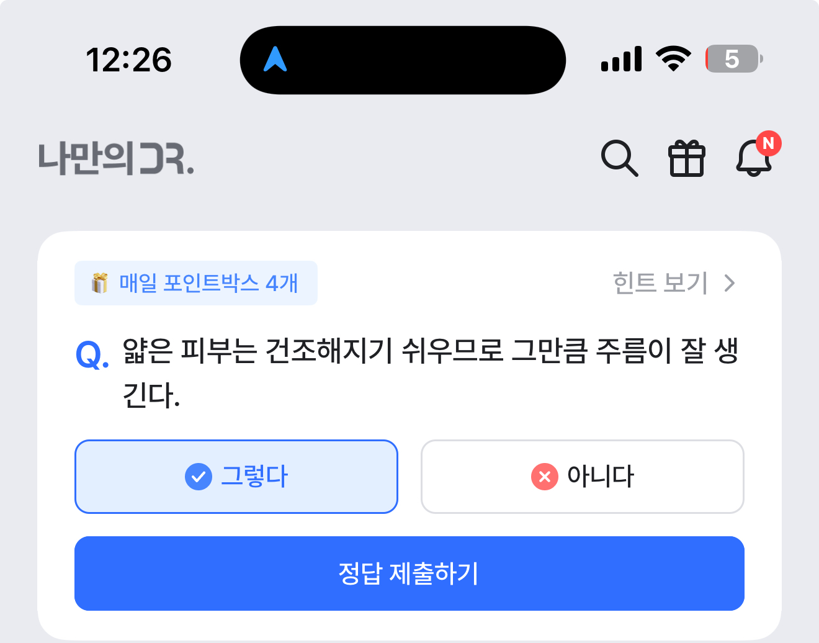Tap the blue location arrow in Dynamic Island
This screenshot has height=643, width=819.
pos(275,60)
